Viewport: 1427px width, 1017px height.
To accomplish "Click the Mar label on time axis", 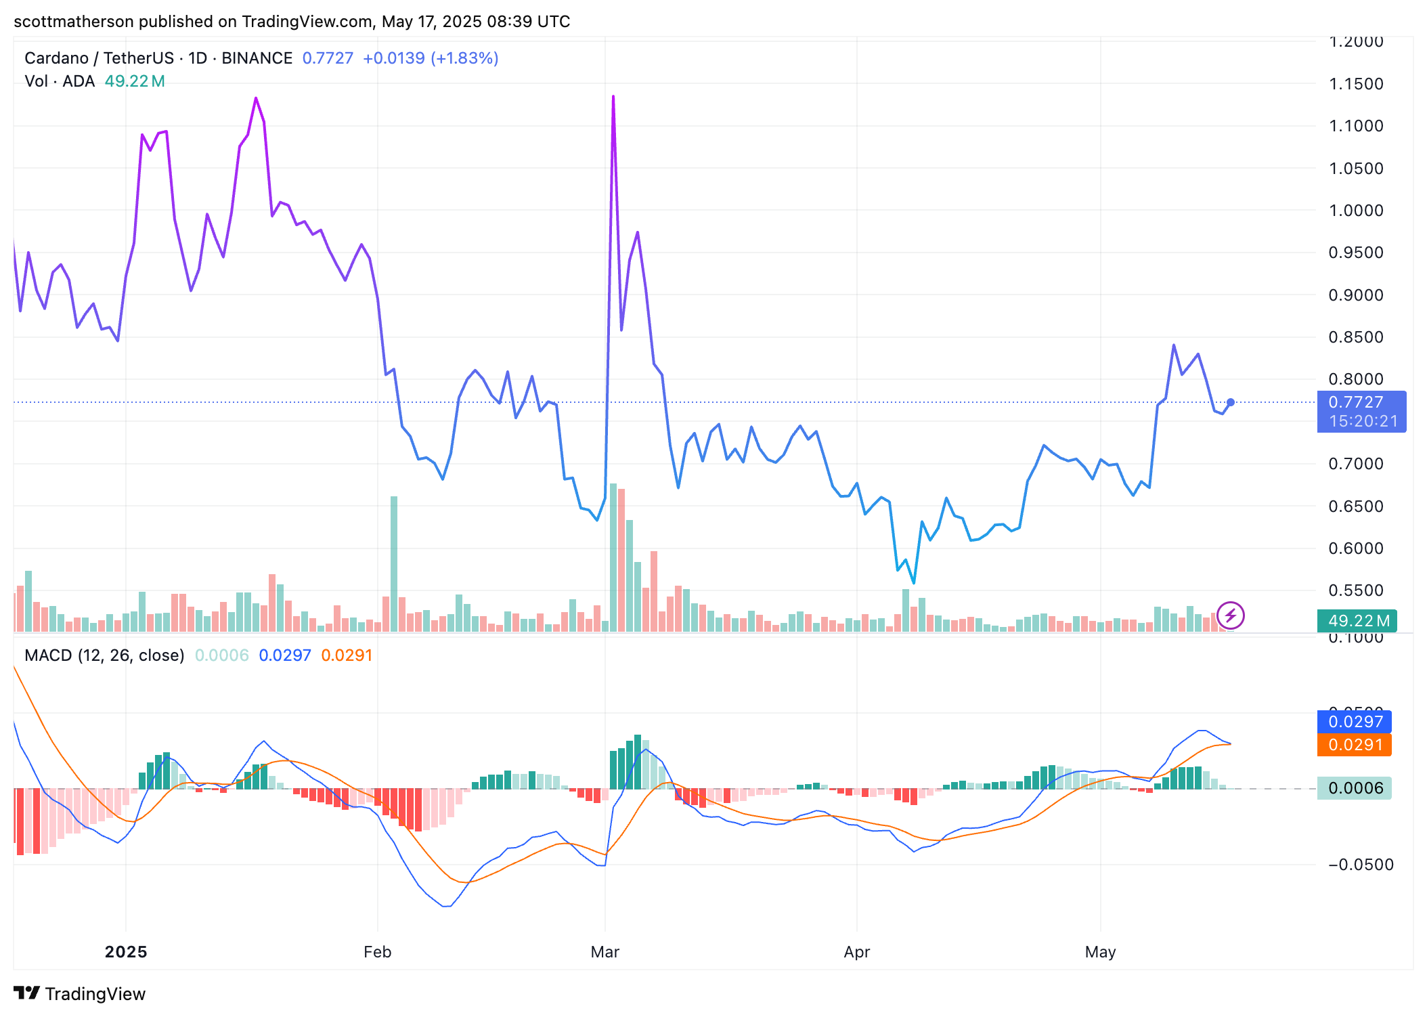I will click(x=605, y=952).
